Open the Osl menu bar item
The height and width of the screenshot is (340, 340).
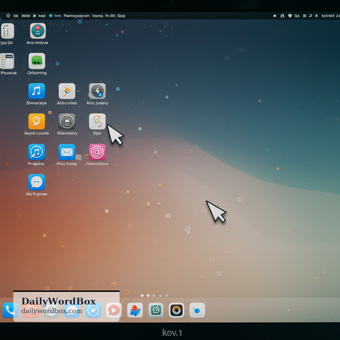pyautogui.click(x=16, y=16)
